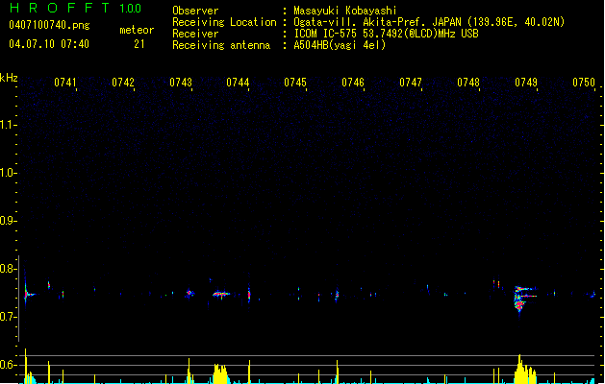Click the 0.9 kHz axis label

[8, 221]
